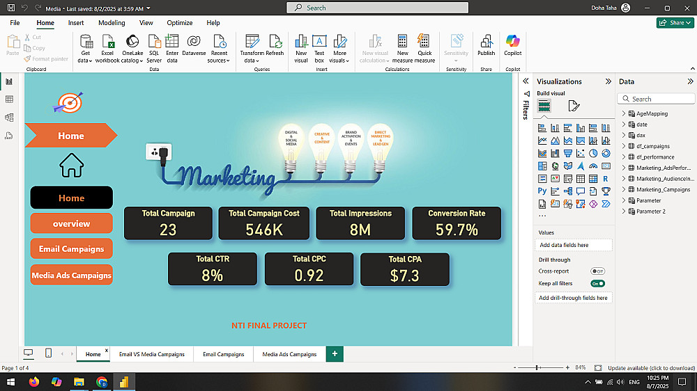Click the orange overview button
This screenshot has height=391, width=697.
click(71, 224)
